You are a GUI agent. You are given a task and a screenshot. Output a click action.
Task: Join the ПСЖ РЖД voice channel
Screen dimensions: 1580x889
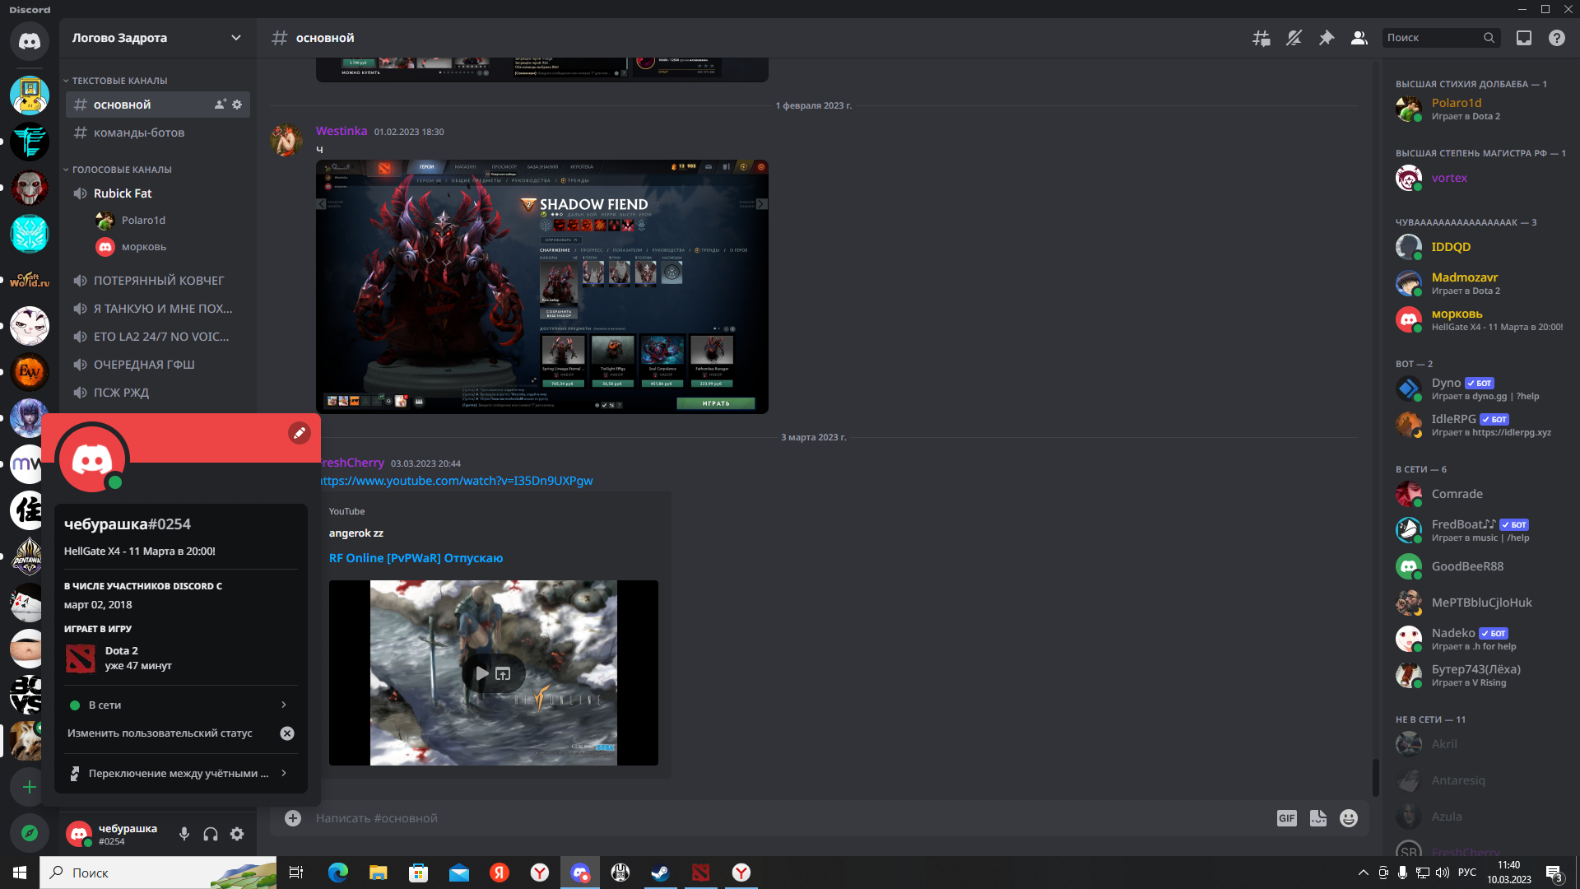point(157,393)
